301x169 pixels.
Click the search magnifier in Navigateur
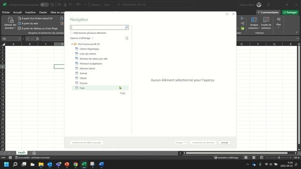127,27
